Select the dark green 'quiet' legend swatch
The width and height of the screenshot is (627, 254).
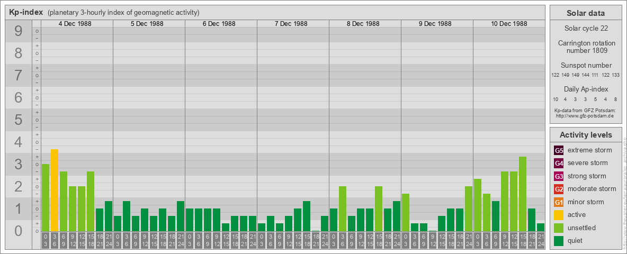click(559, 241)
